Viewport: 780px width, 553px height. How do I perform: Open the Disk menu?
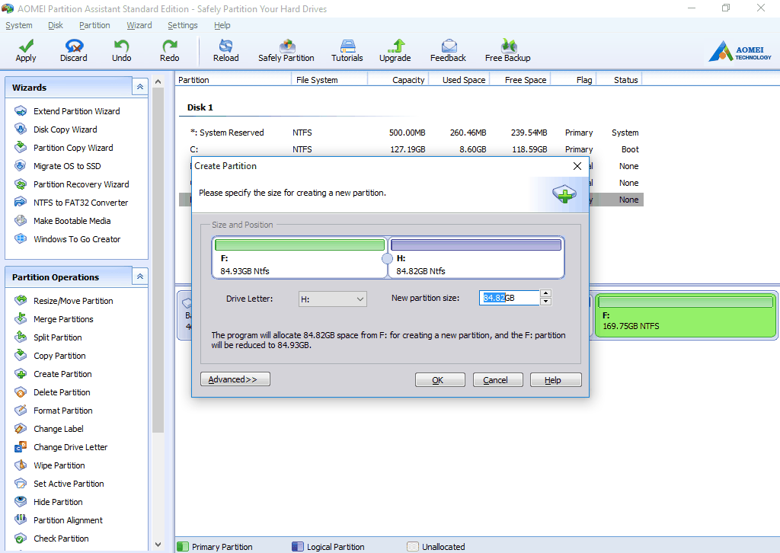(x=56, y=25)
